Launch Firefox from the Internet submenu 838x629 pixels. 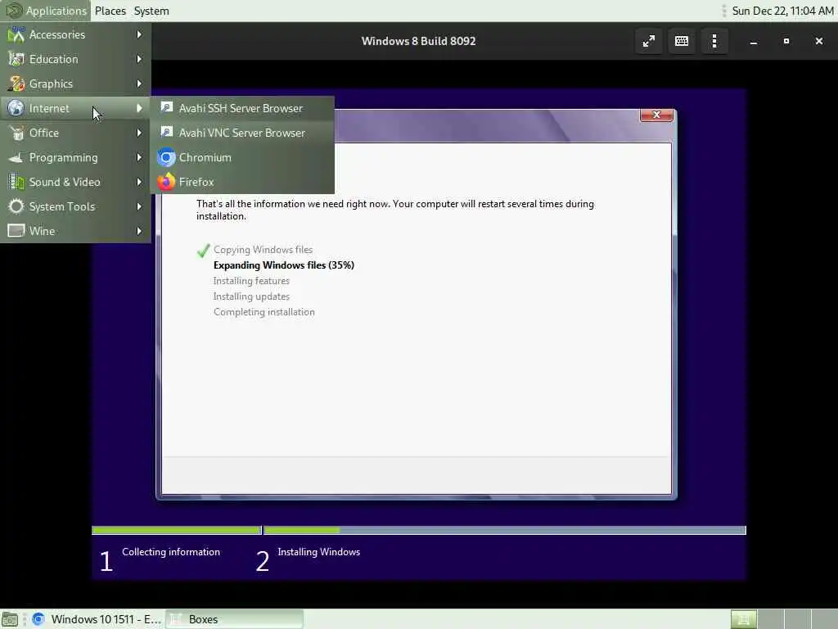(x=242, y=183)
